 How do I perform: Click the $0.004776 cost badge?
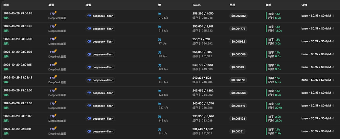(x=238, y=29)
